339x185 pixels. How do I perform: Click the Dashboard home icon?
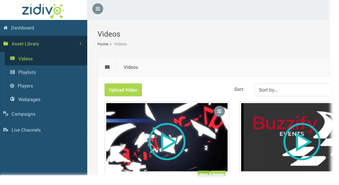(x=6, y=28)
